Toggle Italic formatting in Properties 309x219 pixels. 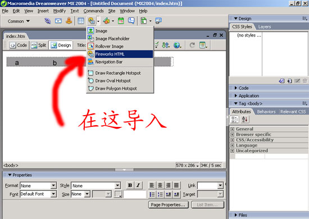(x=138, y=185)
